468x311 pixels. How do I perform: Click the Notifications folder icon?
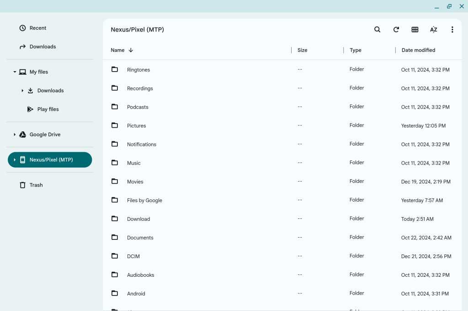[115, 144]
